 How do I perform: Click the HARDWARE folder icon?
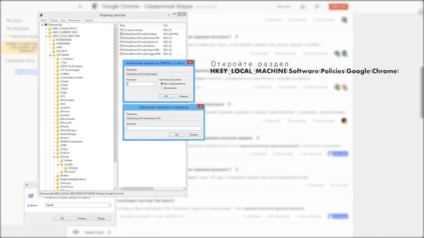pyautogui.click(x=54, y=44)
